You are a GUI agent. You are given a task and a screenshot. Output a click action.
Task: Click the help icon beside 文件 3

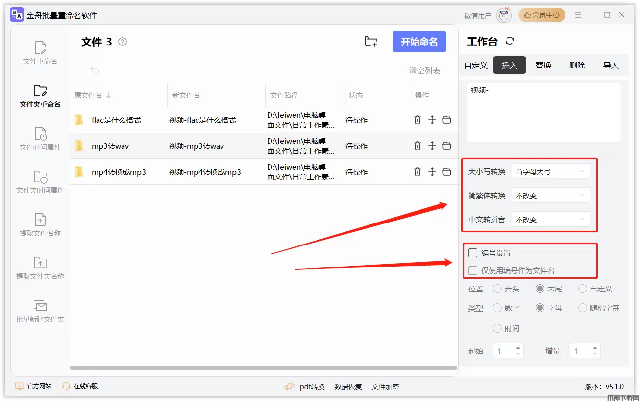[123, 42]
